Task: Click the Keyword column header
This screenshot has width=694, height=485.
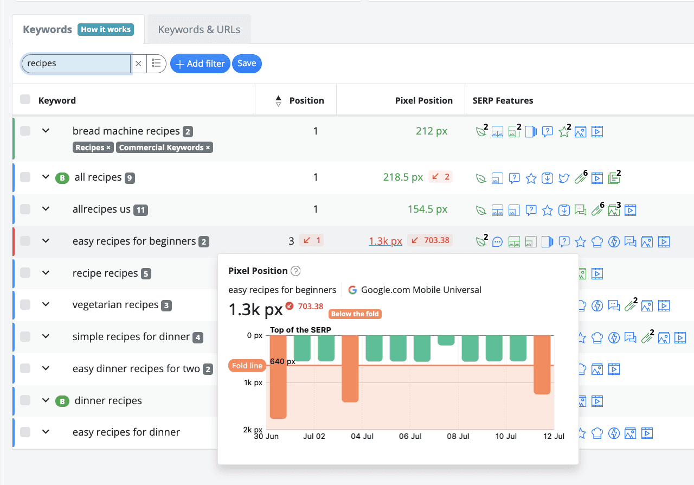Action: click(x=57, y=100)
